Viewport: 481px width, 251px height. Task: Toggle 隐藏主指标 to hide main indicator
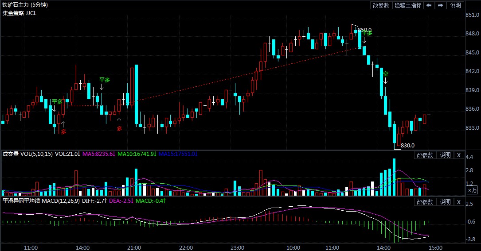coord(407,5)
